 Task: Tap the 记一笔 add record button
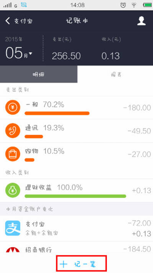tap(81, 263)
